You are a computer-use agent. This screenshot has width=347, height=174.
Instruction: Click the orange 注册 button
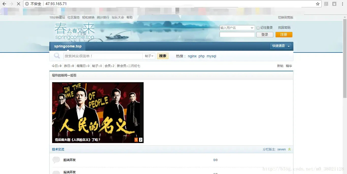[284, 34]
